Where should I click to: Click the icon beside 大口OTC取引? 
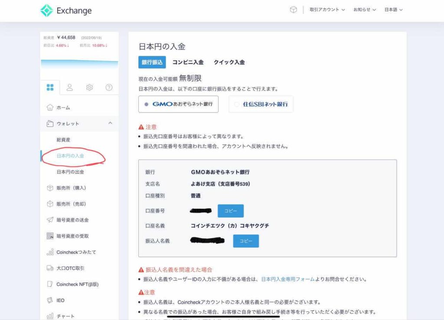50,268
